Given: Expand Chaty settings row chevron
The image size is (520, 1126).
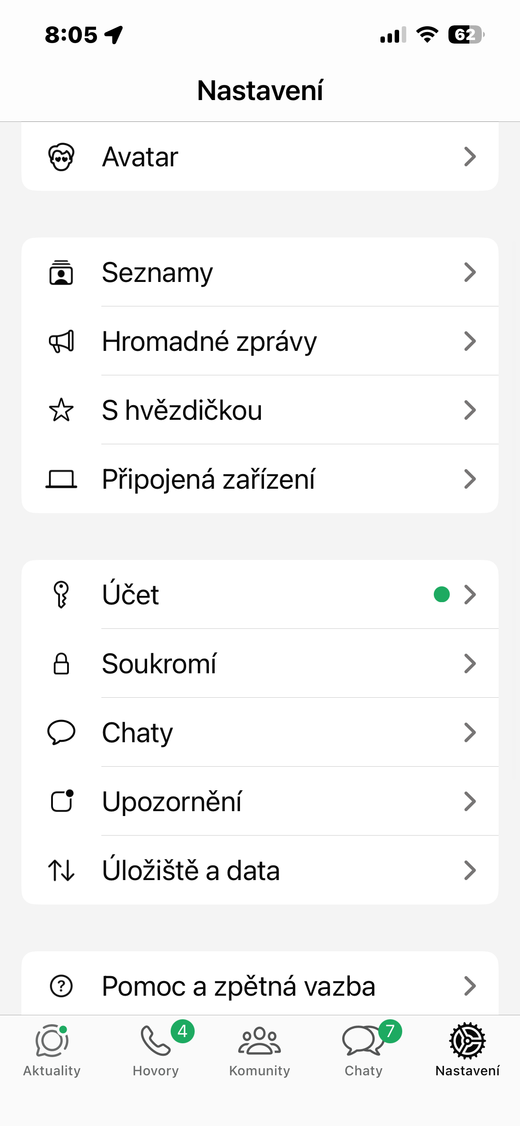Looking at the screenshot, I should point(470,732).
